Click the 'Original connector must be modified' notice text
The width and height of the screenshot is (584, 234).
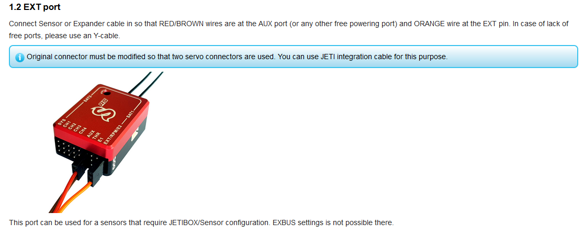237,57
